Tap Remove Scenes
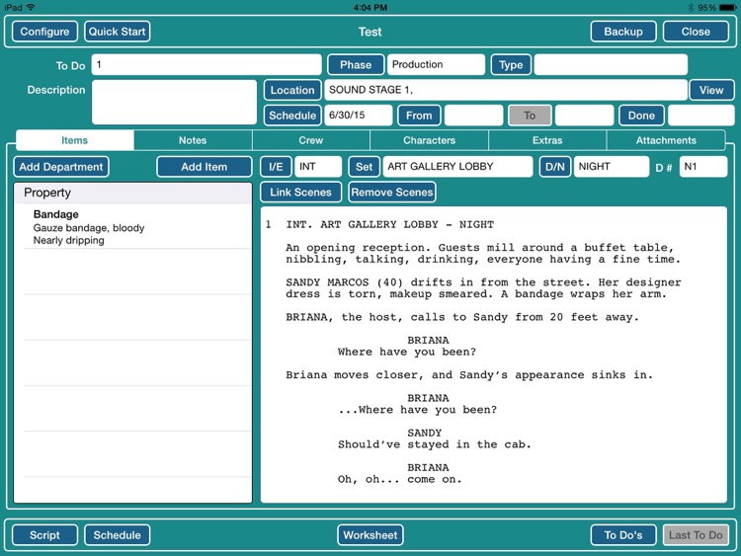 click(392, 193)
